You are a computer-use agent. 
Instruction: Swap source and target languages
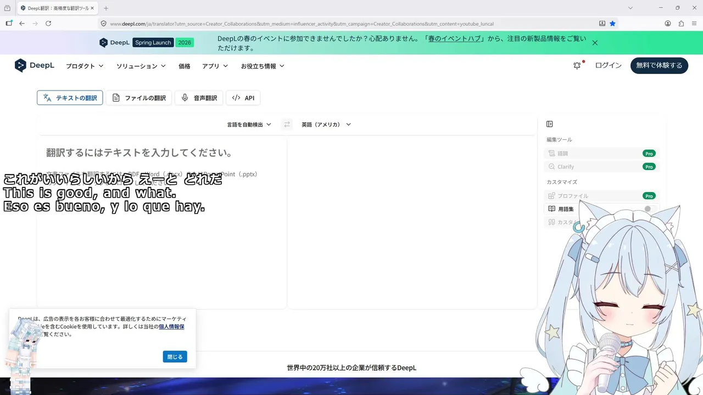coord(287,125)
